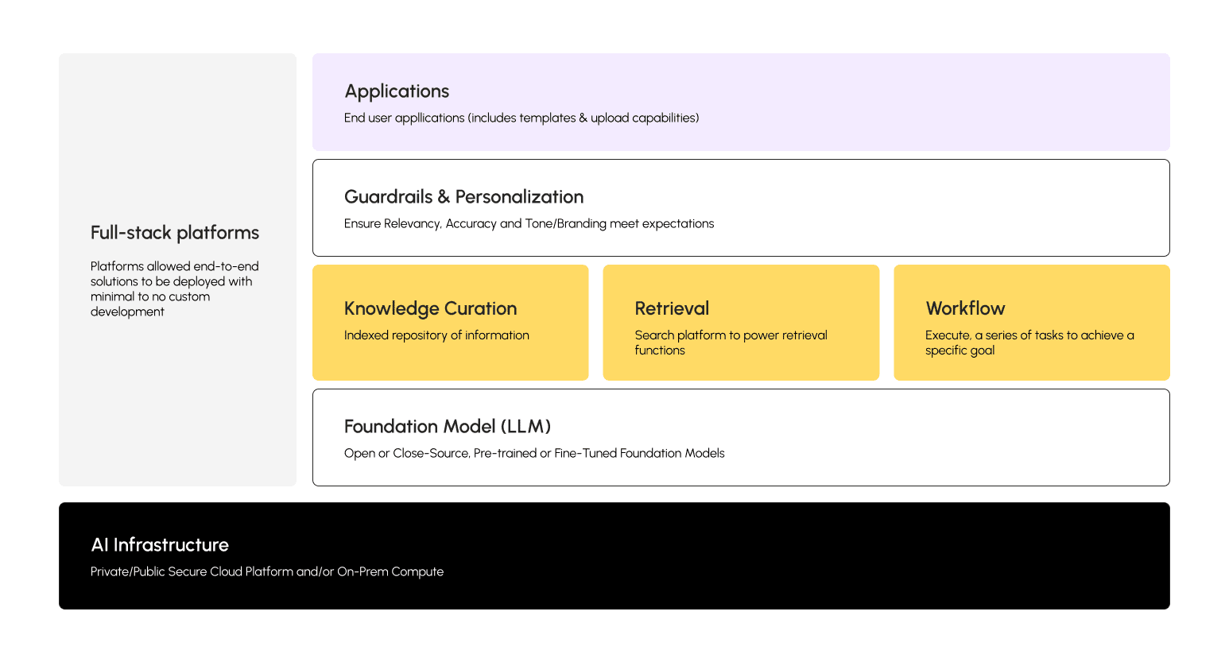Click blank gray area above Full-stack platforms title
1229x662 pixels.
point(177,135)
